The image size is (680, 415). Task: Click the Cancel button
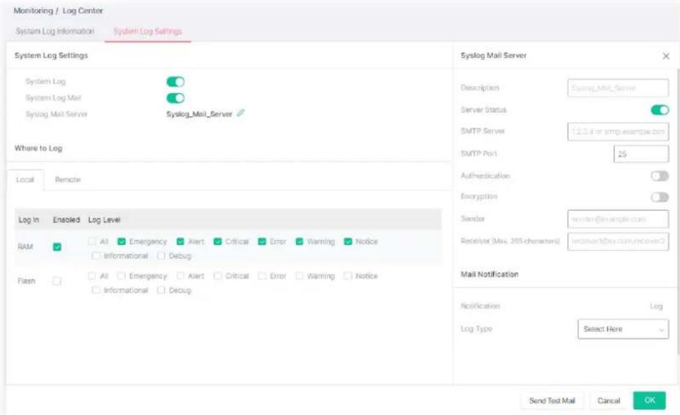tap(609, 401)
